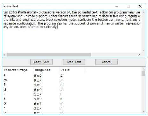Close the Screen Text window
148x116 pixels.
pyautogui.click(x=140, y=6)
